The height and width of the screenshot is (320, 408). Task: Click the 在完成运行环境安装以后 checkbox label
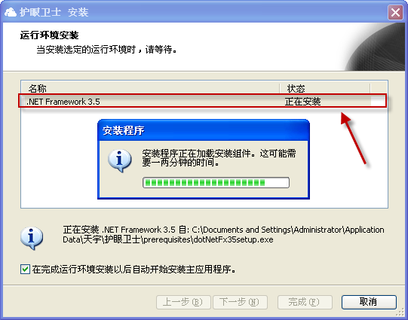133,270
